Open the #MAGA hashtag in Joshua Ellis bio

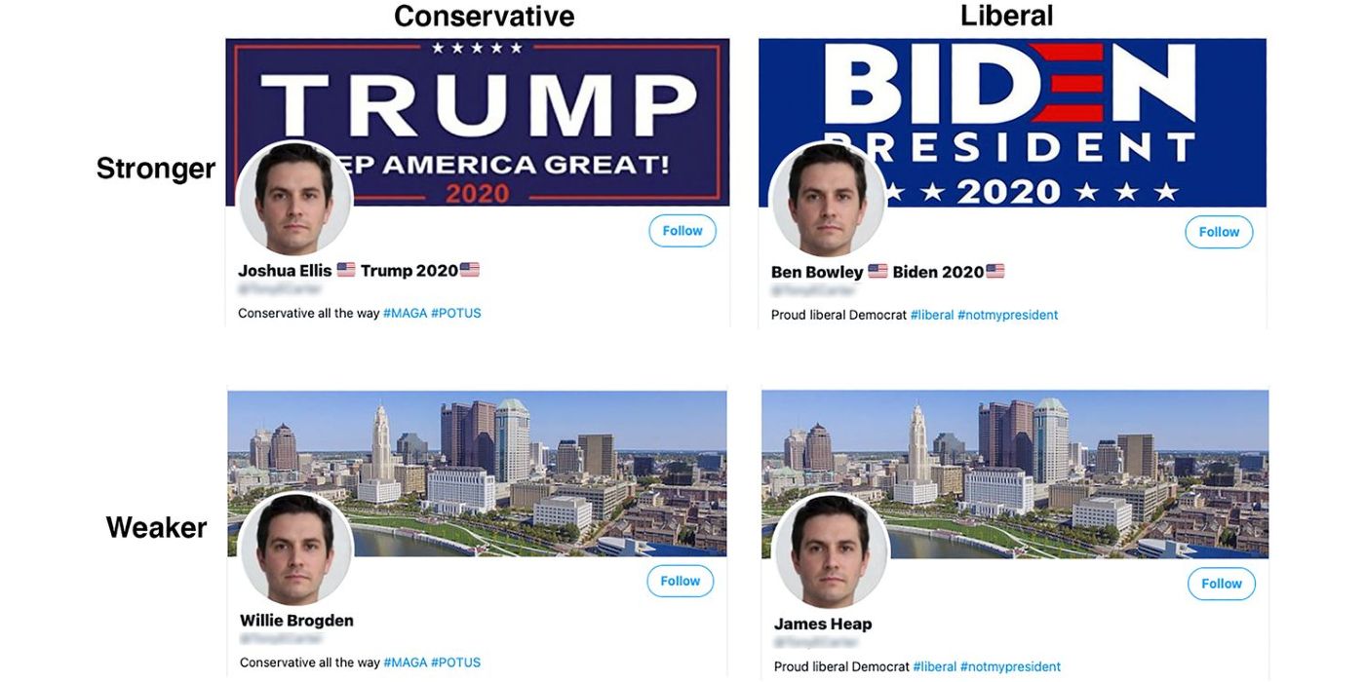tap(405, 314)
